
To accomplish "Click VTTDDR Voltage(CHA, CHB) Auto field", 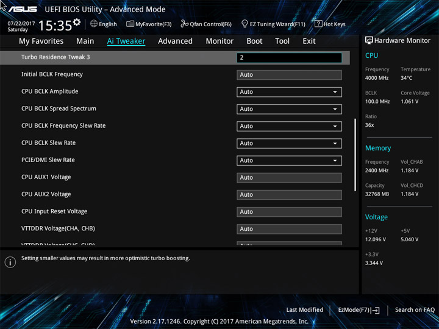I will [289, 229].
